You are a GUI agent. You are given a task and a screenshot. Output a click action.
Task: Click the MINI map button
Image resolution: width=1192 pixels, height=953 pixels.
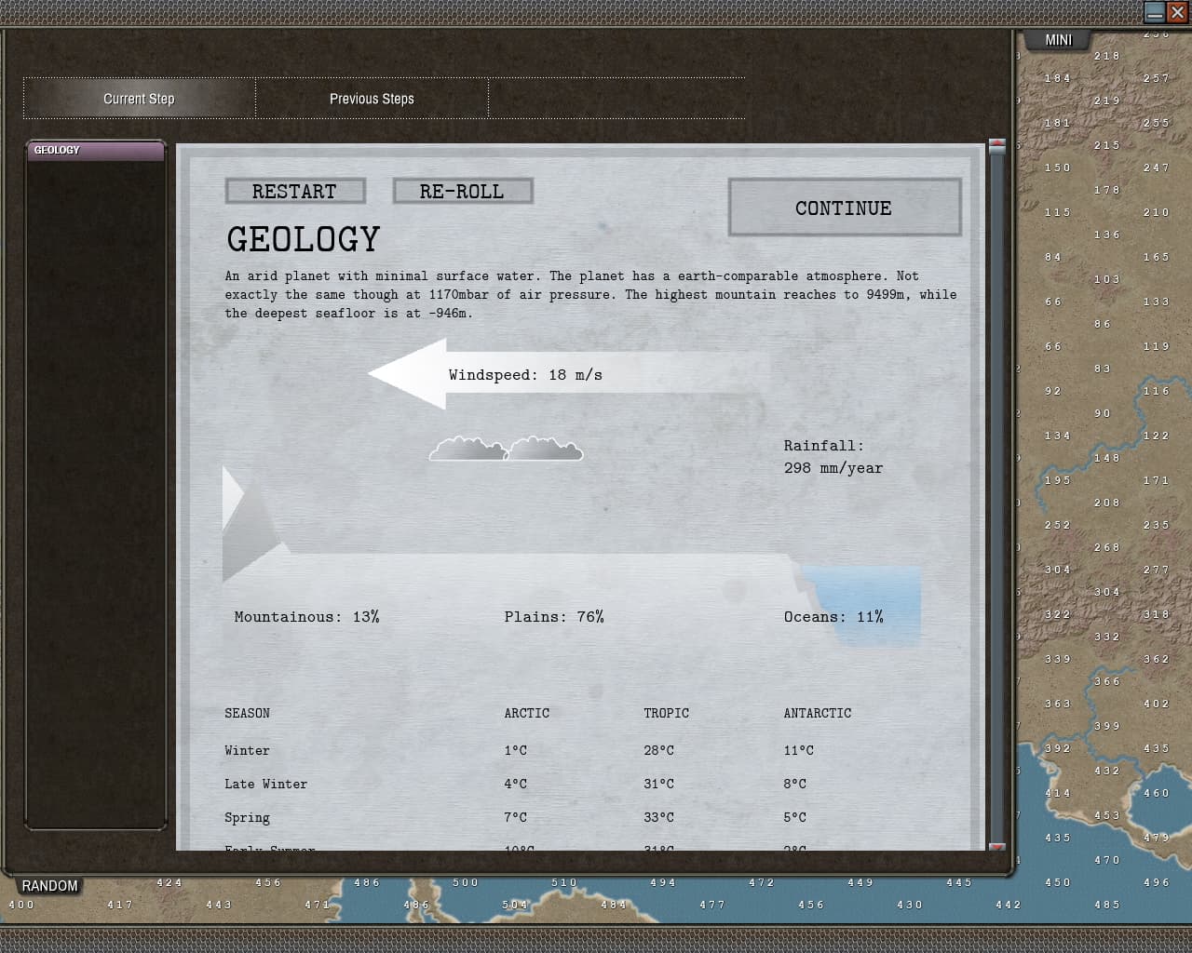(1059, 40)
